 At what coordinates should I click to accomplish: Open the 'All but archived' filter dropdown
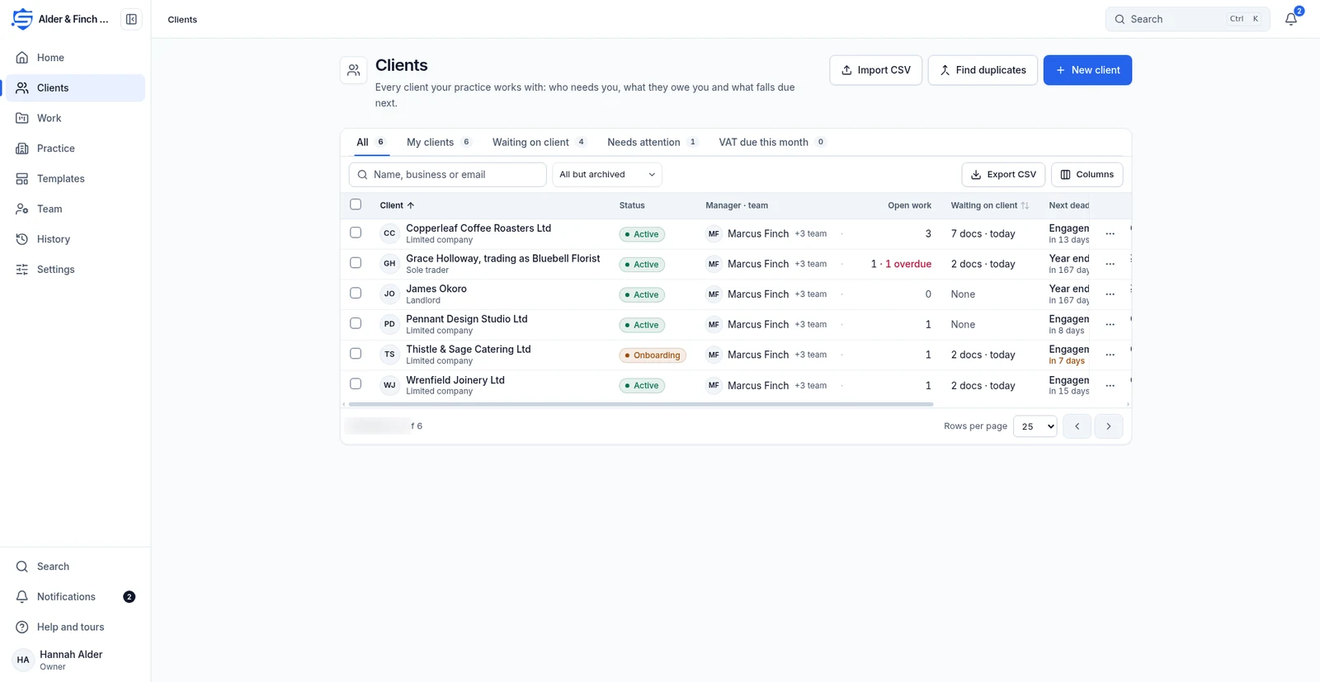tap(607, 175)
